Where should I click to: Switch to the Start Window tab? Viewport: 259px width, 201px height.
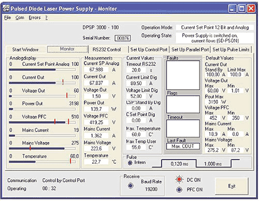coord(25,50)
